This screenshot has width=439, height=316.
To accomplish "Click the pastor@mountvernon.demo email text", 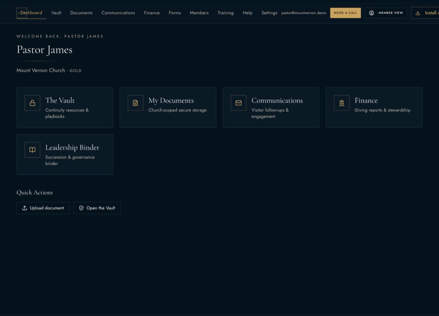I will click(304, 13).
